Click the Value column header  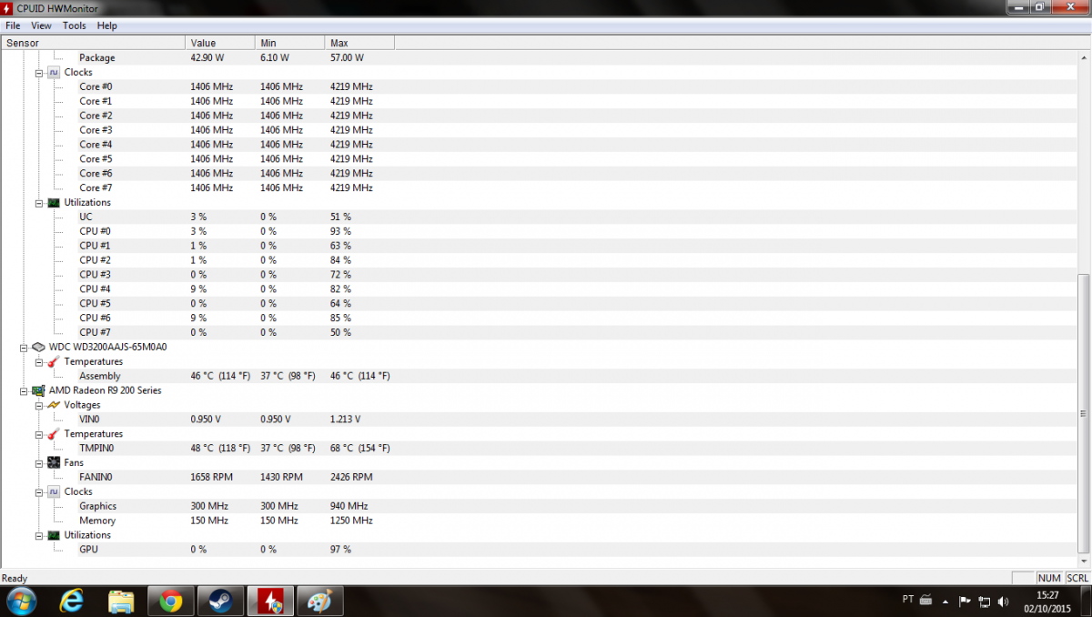click(220, 43)
